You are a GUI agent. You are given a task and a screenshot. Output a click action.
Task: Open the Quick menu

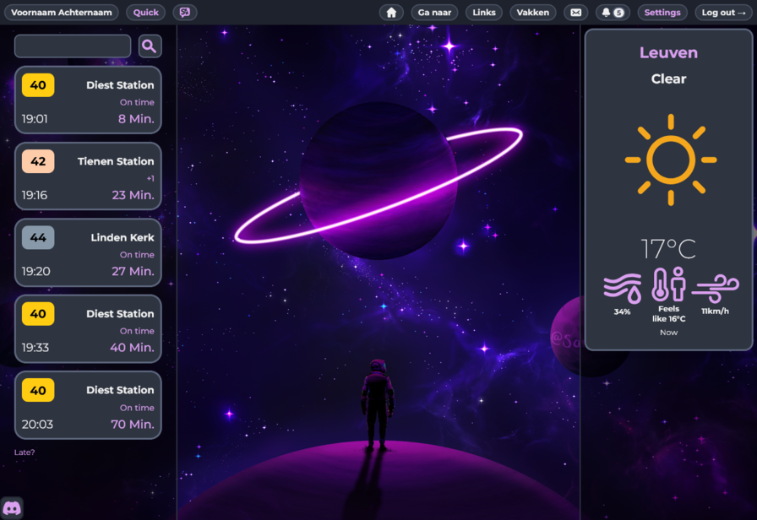[146, 13]
